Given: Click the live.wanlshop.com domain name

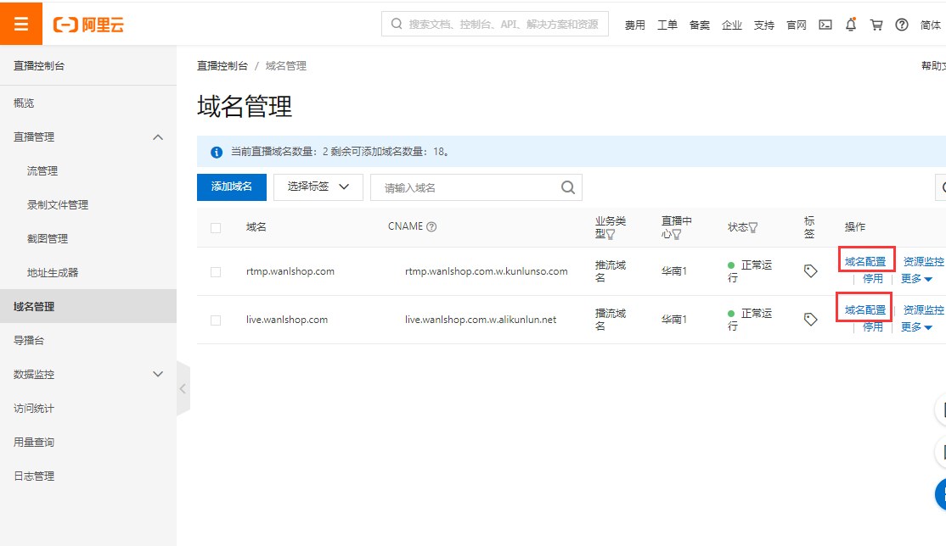Looking at the screenshot, I should click(286, 320).
